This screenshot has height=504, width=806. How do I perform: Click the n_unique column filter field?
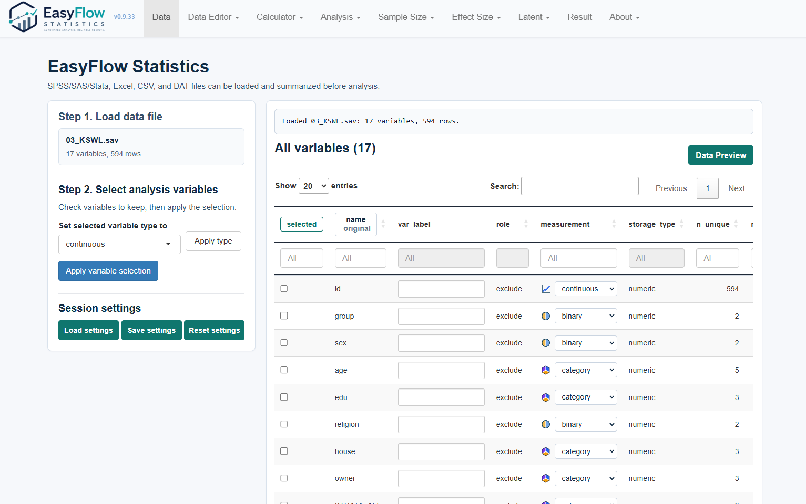718,258
